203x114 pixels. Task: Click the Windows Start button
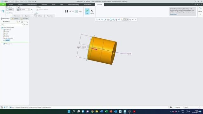69,111
